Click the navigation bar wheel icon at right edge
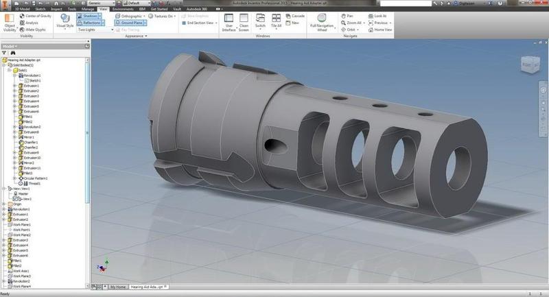The image size is (549, 297). coord(543,91)
